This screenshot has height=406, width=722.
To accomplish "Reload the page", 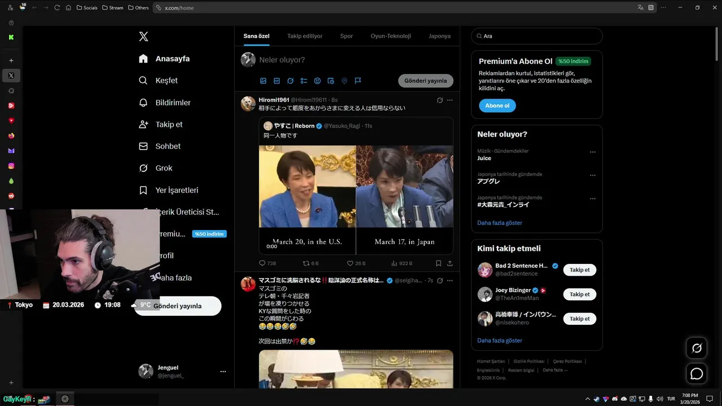I will [57, 8].
